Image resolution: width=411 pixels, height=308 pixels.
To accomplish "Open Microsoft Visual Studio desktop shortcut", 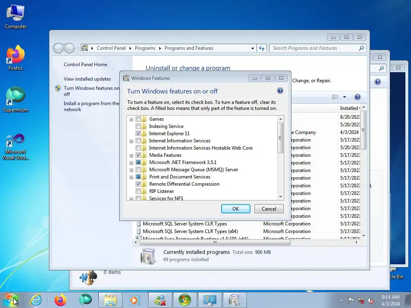I will (16, 147).
